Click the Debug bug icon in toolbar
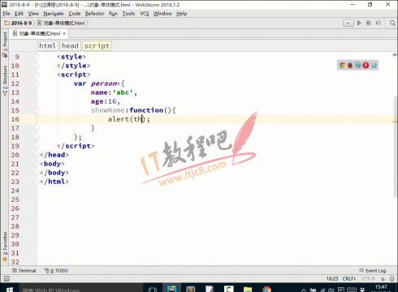 pyautogui.click(x=369, y=23)
